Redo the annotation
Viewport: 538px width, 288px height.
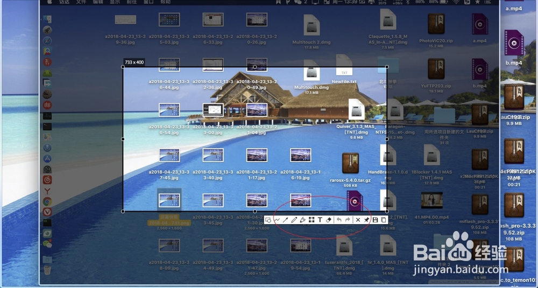[348, 220]
